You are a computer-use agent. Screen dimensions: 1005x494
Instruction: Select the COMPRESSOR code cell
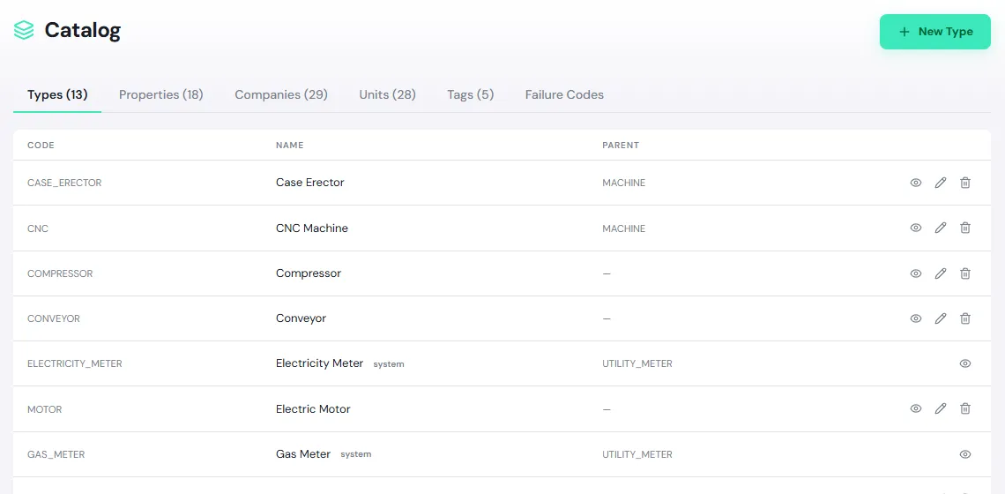60,274
